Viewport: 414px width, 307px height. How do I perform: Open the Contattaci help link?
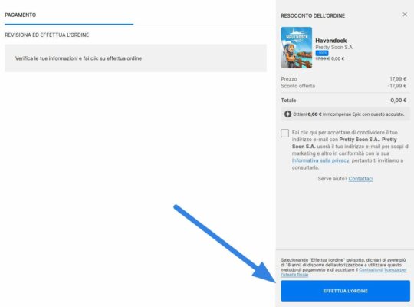tap(360, 179)
